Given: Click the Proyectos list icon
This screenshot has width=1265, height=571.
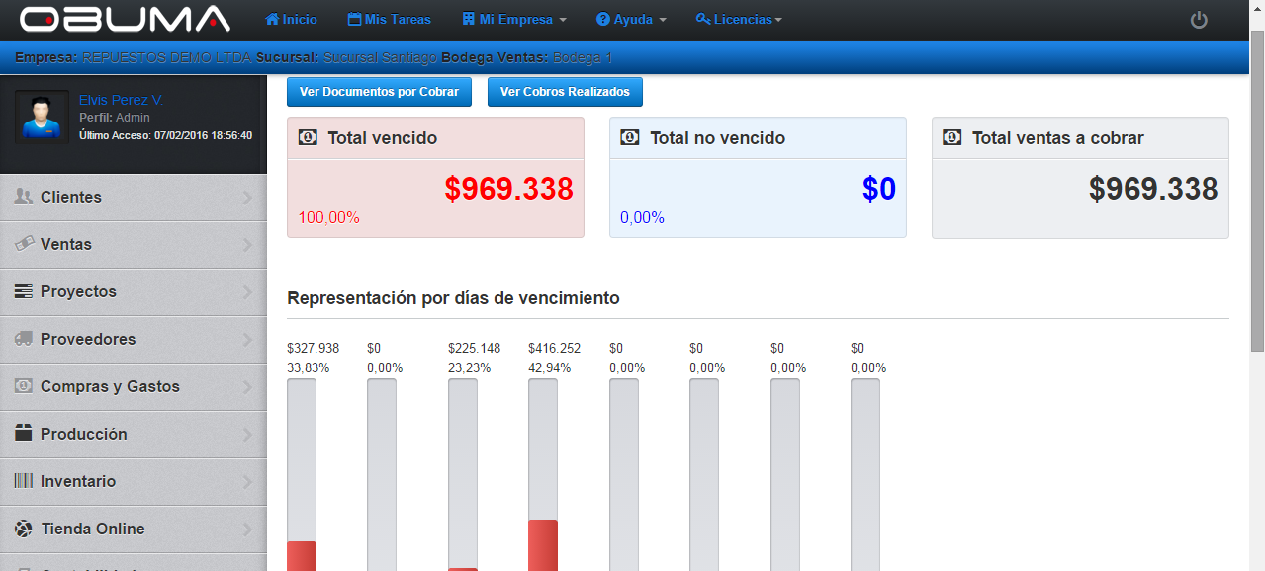Looking at the screenshot, I should pyautogui.click(x=24, y=291).
